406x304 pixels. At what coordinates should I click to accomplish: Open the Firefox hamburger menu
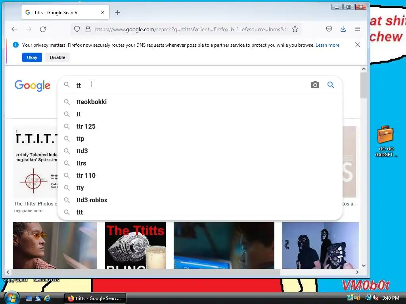click(358, 29)
